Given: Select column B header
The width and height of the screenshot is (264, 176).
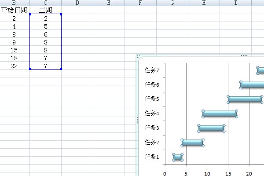Looking at the screenshot, I should point(15,3).
